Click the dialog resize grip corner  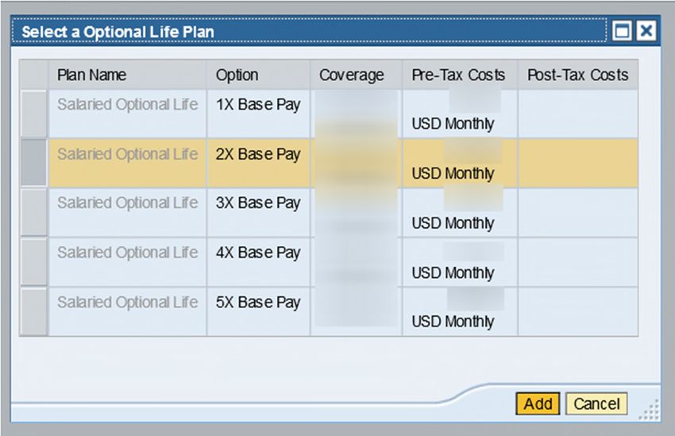tap(649, 410)
